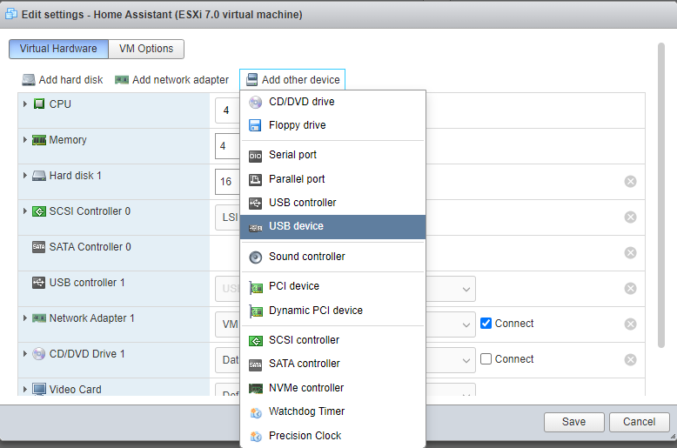Toggle the Add other device menu button

(x=292, y=80)
